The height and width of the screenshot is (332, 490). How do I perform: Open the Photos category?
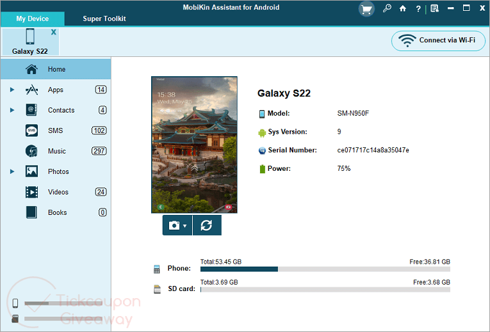coord(56,171)
